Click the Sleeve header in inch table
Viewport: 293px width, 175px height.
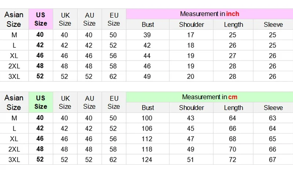pos(273,25)
